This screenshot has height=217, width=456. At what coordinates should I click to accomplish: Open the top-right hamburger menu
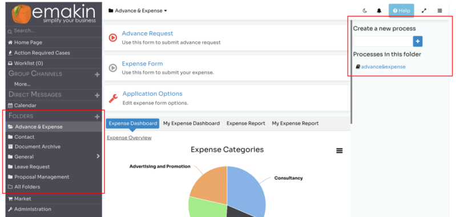pos(439,11)
